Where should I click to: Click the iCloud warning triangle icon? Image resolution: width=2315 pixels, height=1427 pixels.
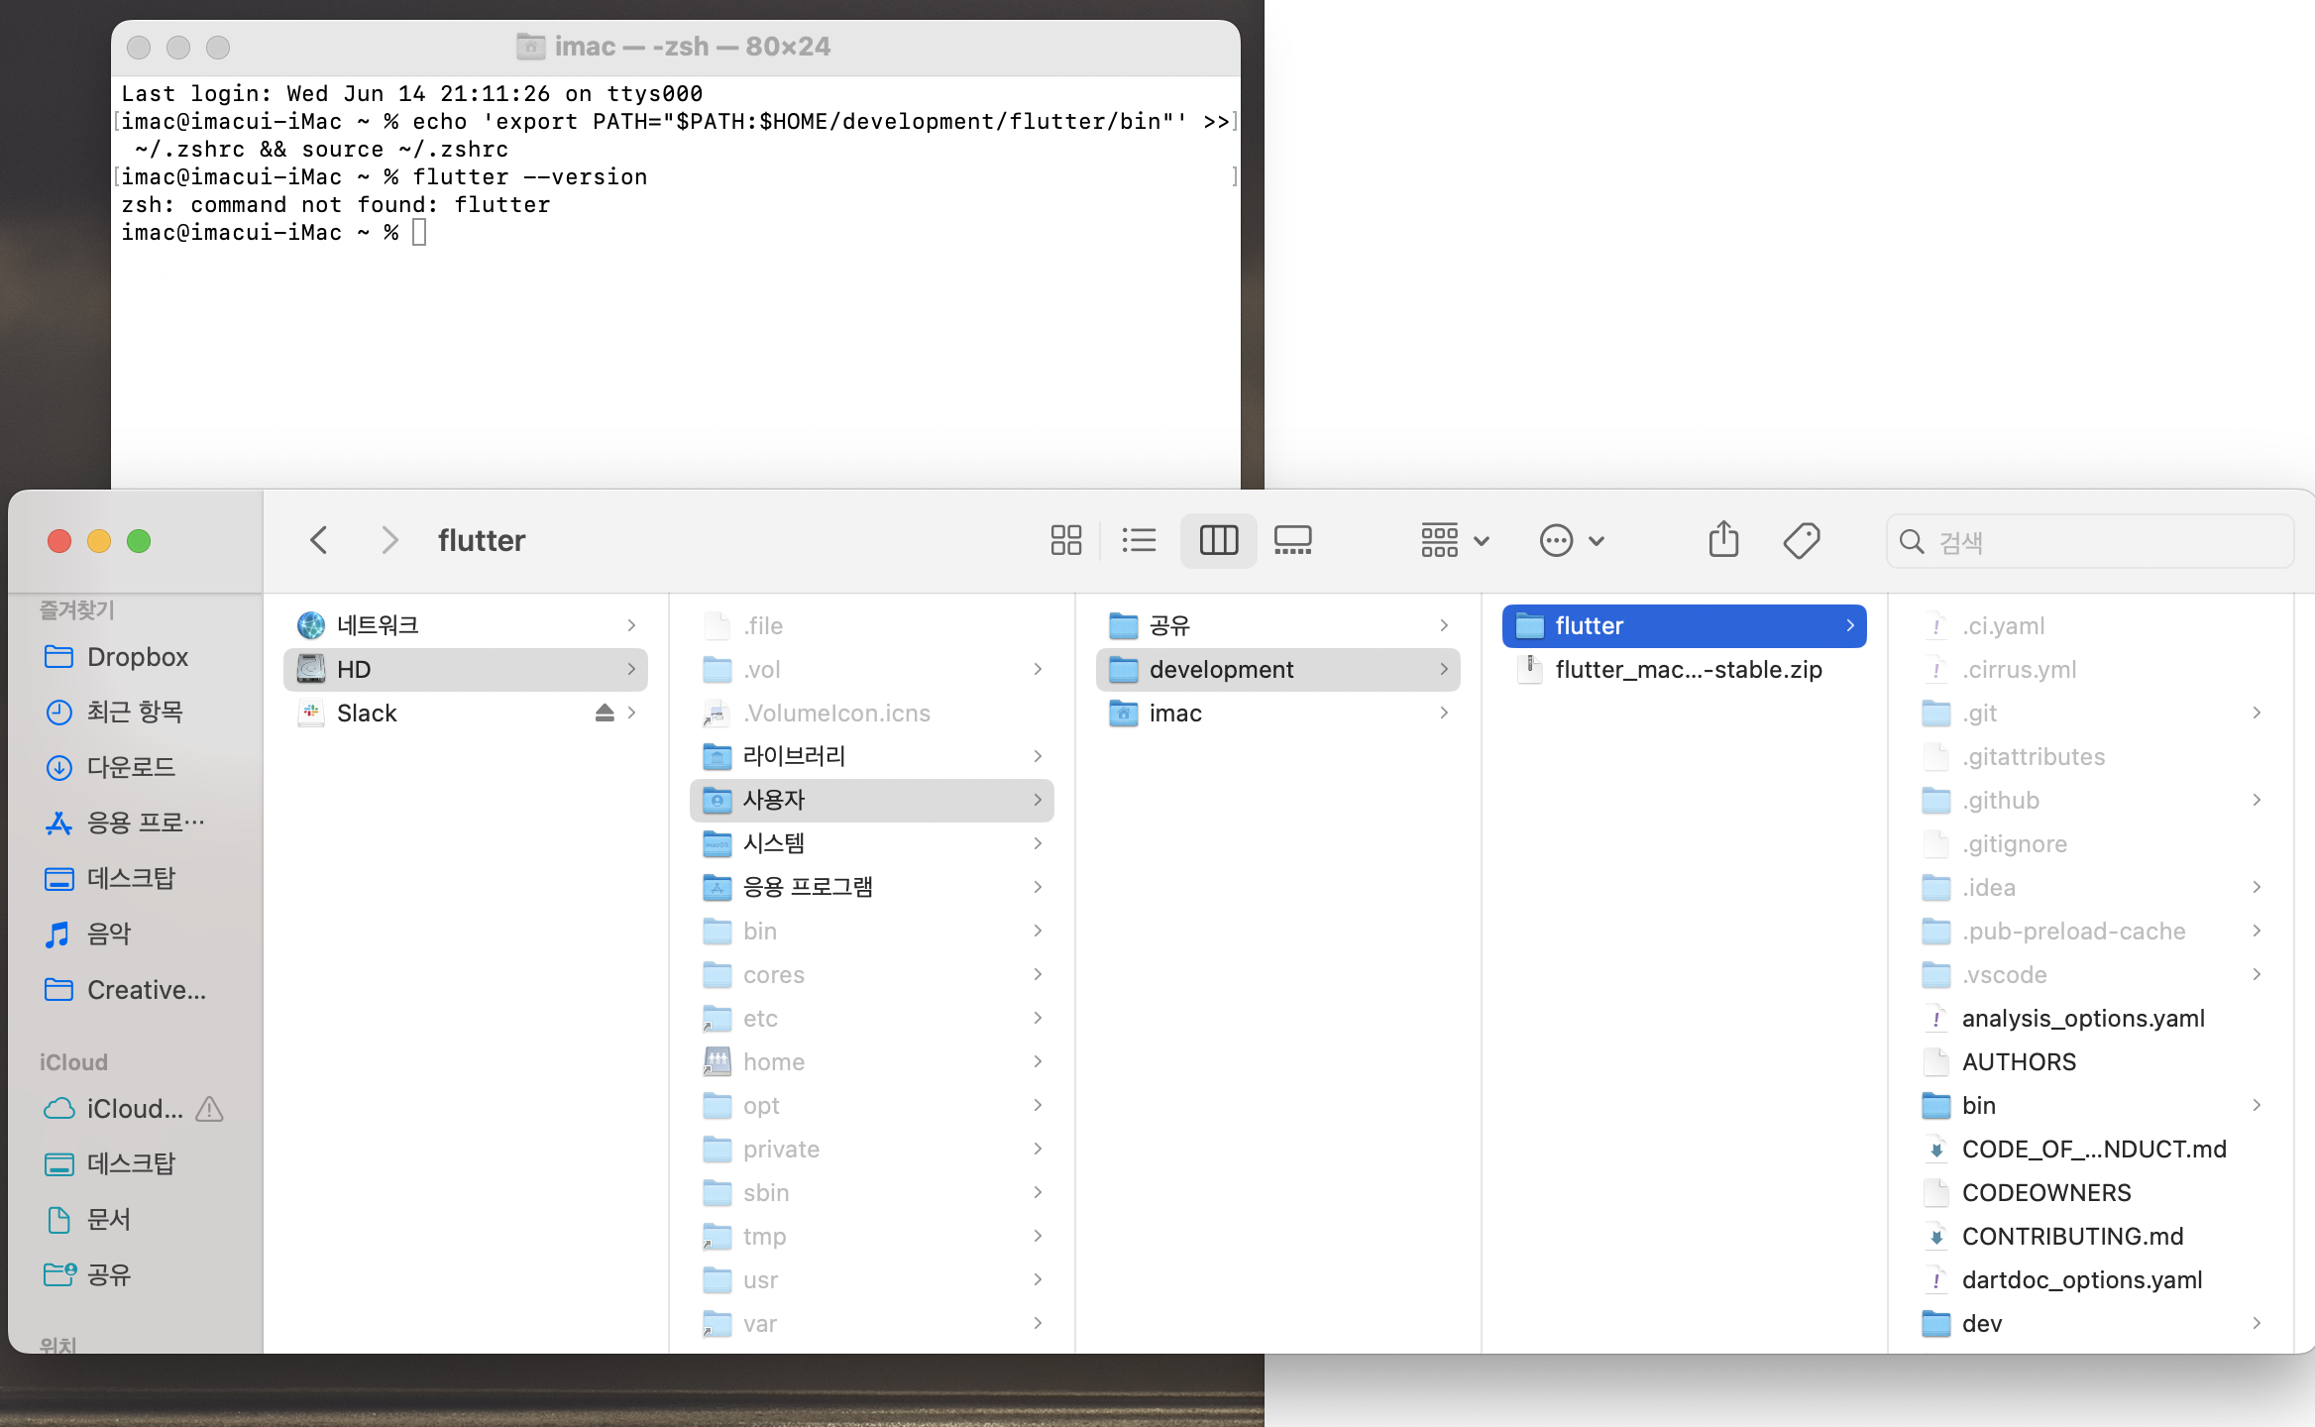click(x=209, y=1109)
